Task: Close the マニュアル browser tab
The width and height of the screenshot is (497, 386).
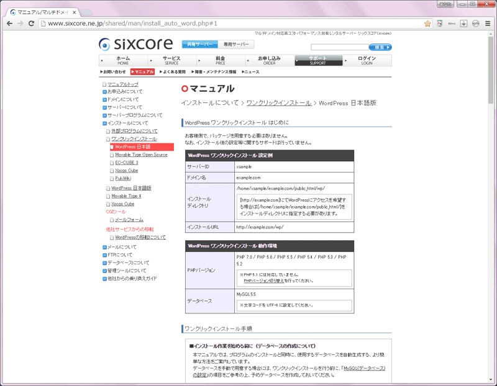Action: (x=74, y=12)
